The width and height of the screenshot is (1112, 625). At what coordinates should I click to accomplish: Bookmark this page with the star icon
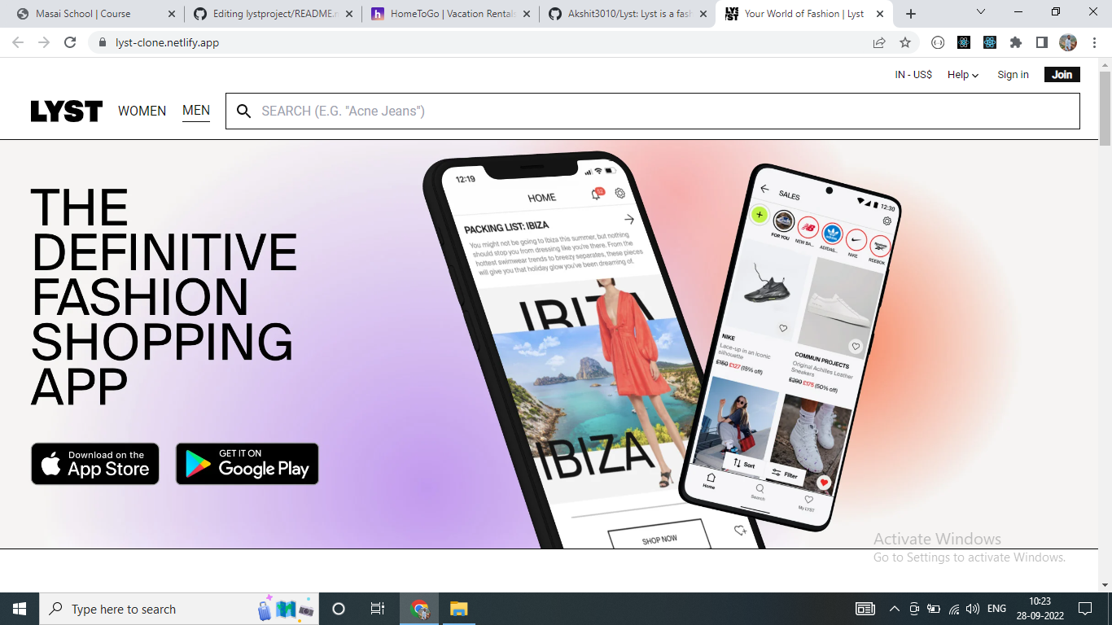(905, 42)
